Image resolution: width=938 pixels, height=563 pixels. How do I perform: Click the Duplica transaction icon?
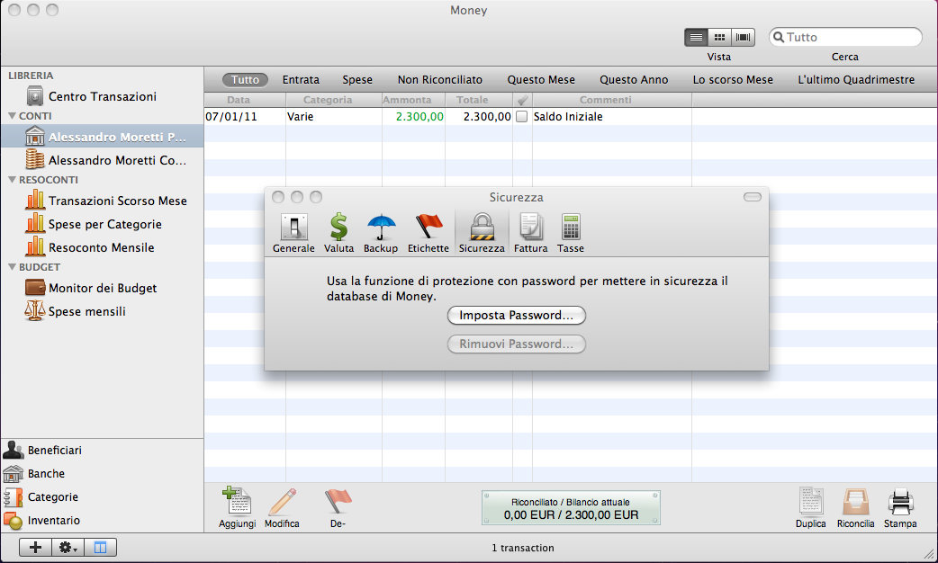pos(810,507)
